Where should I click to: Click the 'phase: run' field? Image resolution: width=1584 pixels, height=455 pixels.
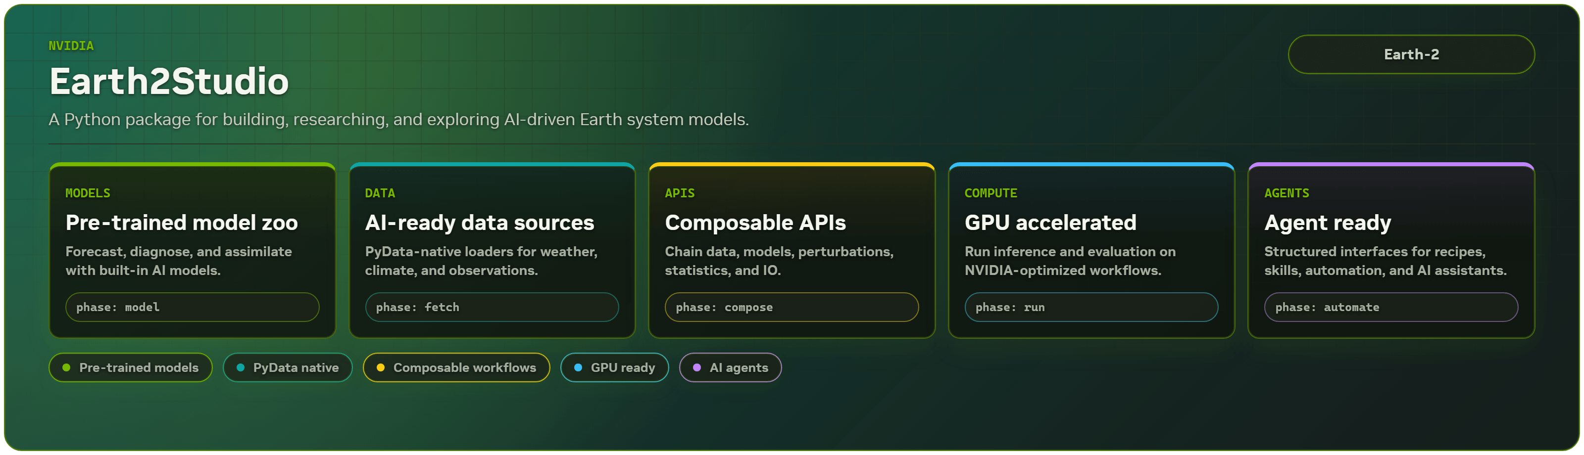(x=1091, y=307)
